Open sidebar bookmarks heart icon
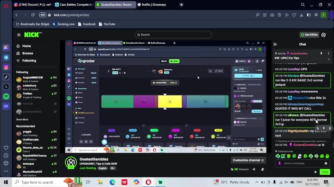The width and height of the screenshot is (334, 187). click(6, 148)
